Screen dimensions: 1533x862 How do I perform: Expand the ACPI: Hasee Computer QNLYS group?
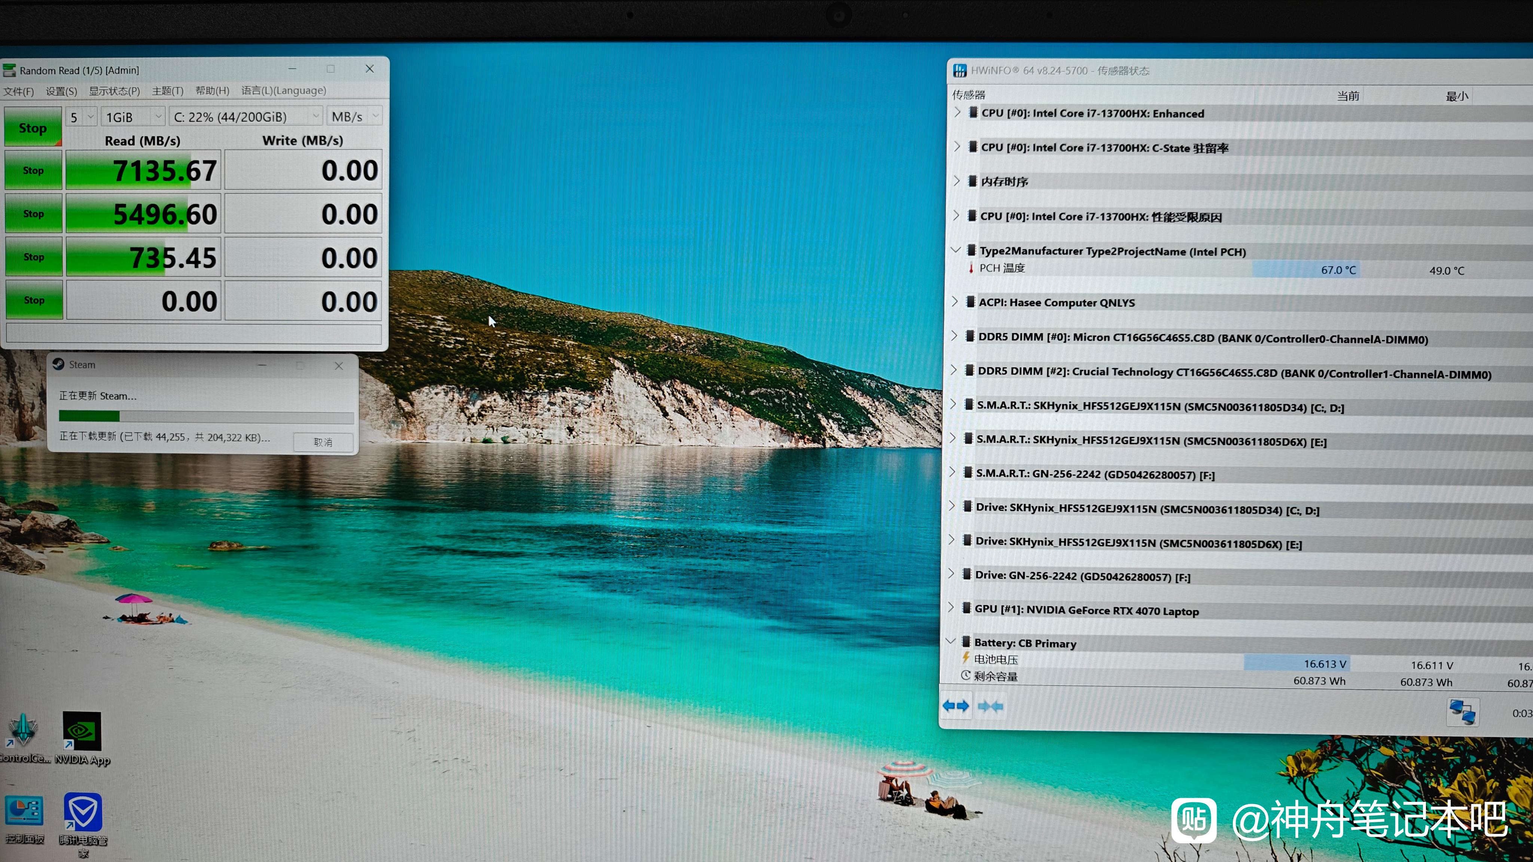coord(955,302)
